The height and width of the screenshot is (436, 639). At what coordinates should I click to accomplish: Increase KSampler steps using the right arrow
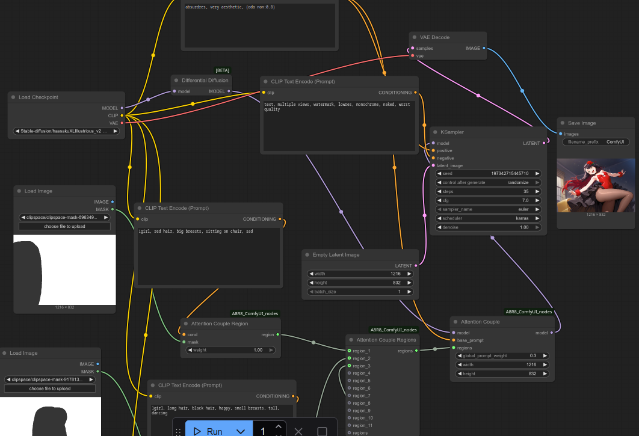(x=537, y=191)
